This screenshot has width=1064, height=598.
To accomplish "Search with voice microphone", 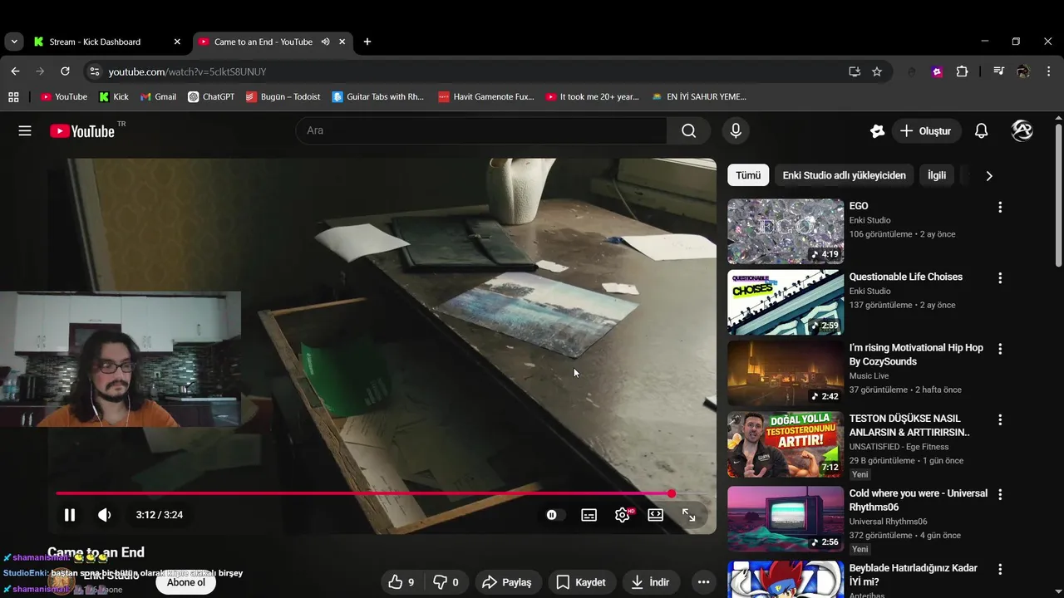I will (735, 130).
